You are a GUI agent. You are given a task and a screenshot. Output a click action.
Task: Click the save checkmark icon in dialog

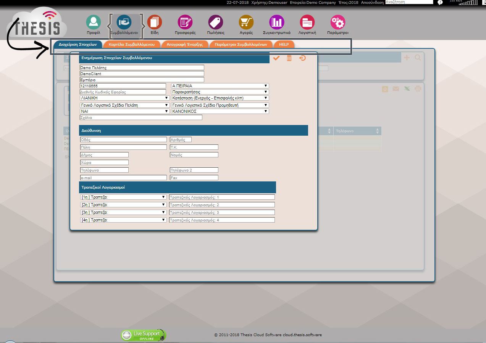pyautogui.click(x=276, y=58)
